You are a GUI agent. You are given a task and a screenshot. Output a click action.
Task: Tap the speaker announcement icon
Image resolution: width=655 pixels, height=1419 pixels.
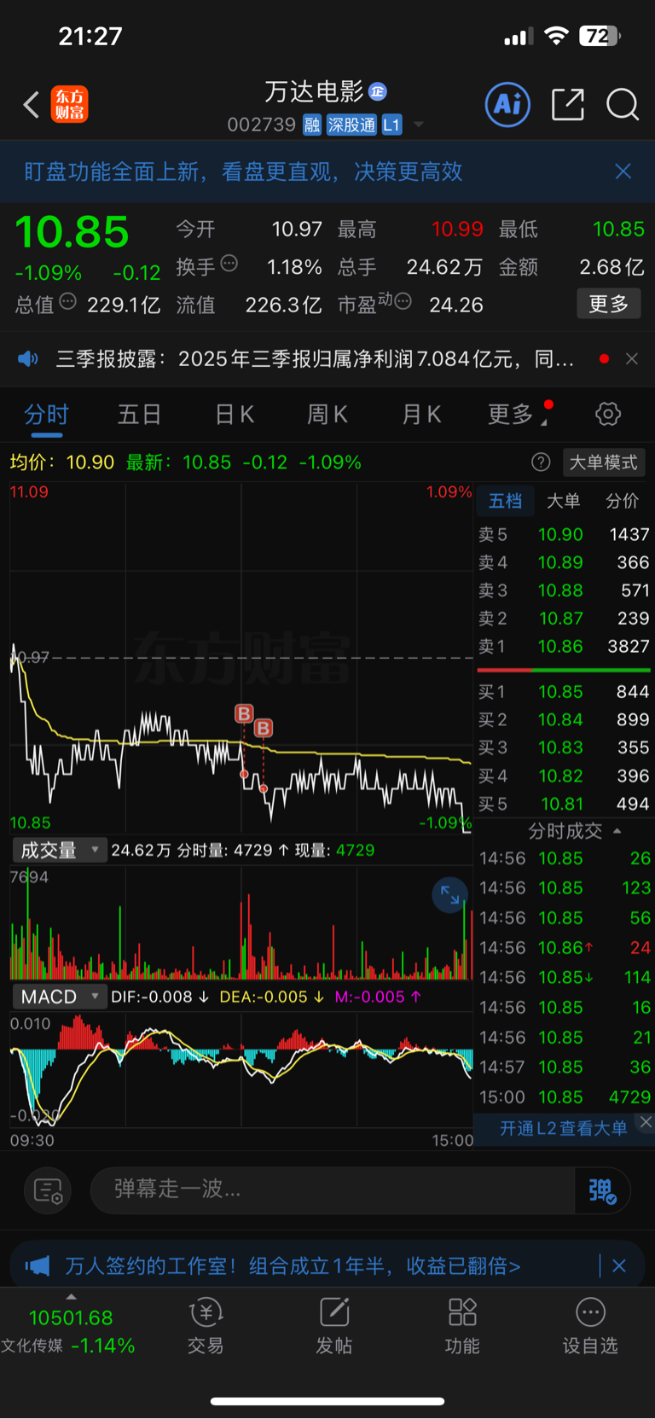[x=28, y=358]
